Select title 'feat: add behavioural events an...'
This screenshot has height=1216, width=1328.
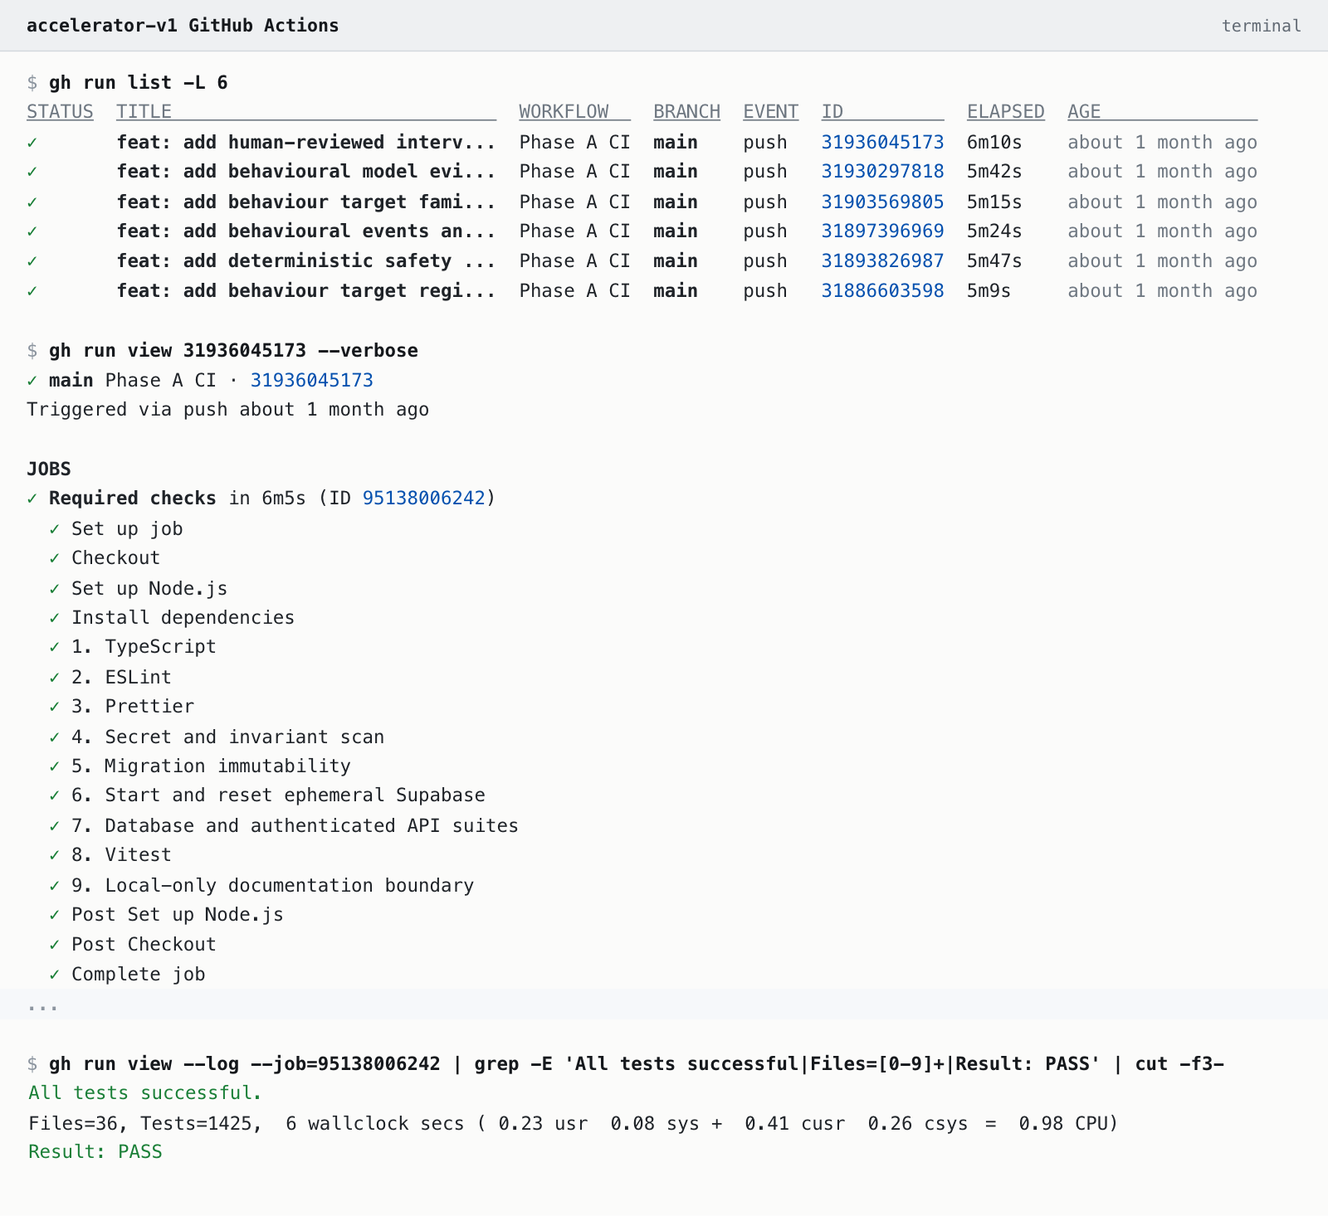(x=306, y=231)
